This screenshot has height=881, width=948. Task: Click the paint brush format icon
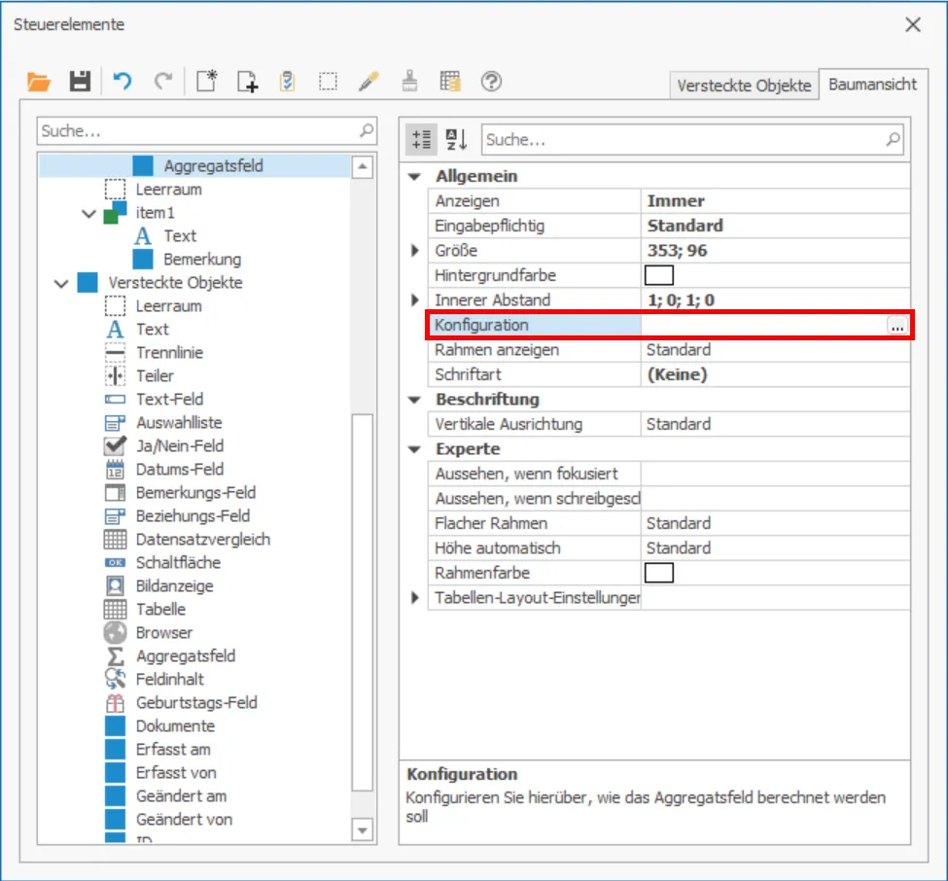pyautogui.click(x=409, y=81)
